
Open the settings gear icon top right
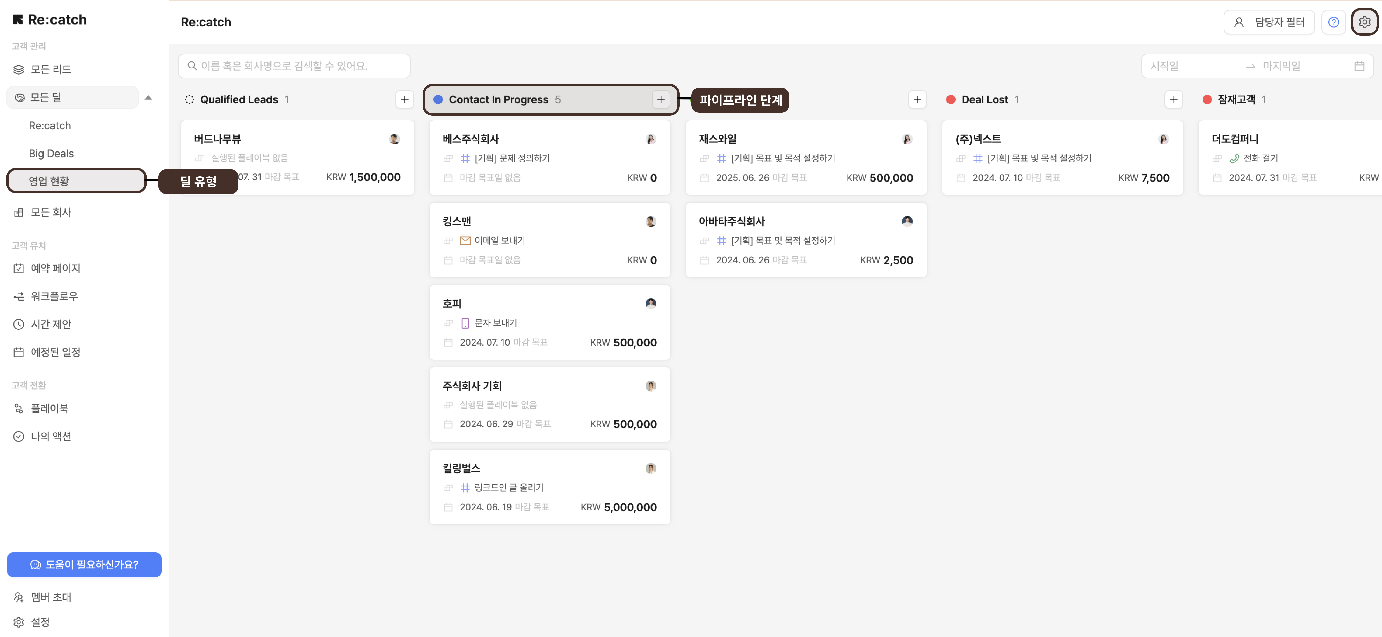pos(1364,22)
